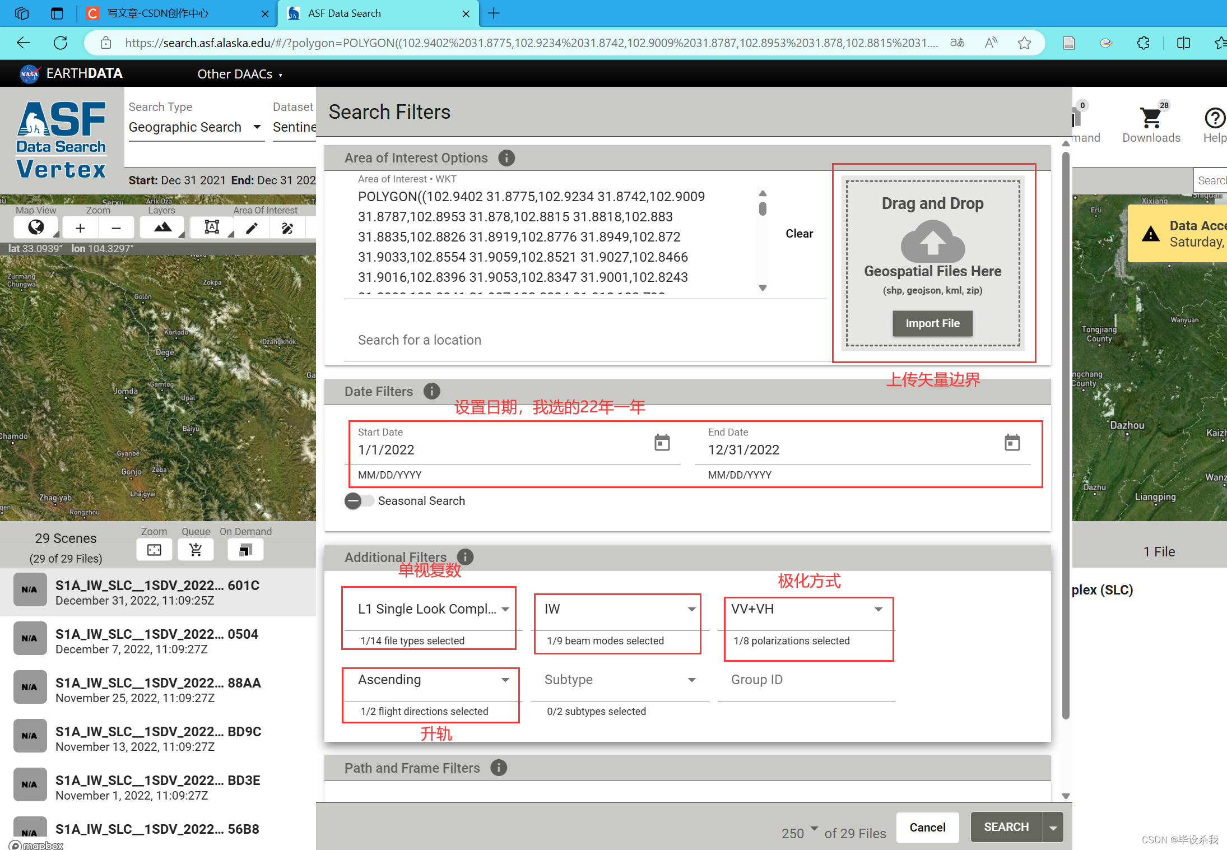Image resolution: width=1227 pixels, height=850 pixels.
Task: Open a new browser tab
Action: click(494, 13)
